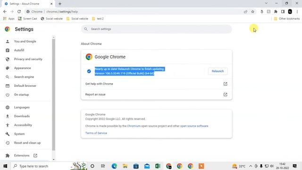Open the Chrome three-dot menu
Image resolution: width=302 pixels, height=170 pixels.
297,11
